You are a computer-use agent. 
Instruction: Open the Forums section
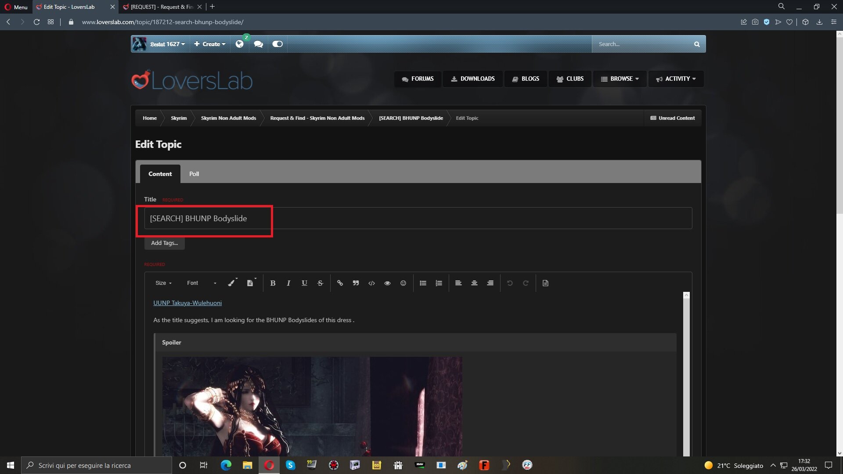click(x=417, y=79)
